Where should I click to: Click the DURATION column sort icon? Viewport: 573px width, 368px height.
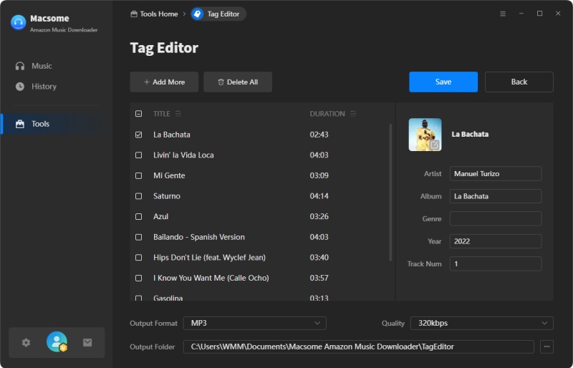[352, 114]
